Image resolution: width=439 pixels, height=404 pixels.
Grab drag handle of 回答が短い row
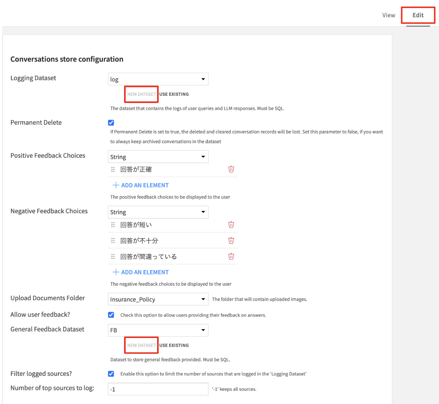pyautogui.click(x=113, y=225)
